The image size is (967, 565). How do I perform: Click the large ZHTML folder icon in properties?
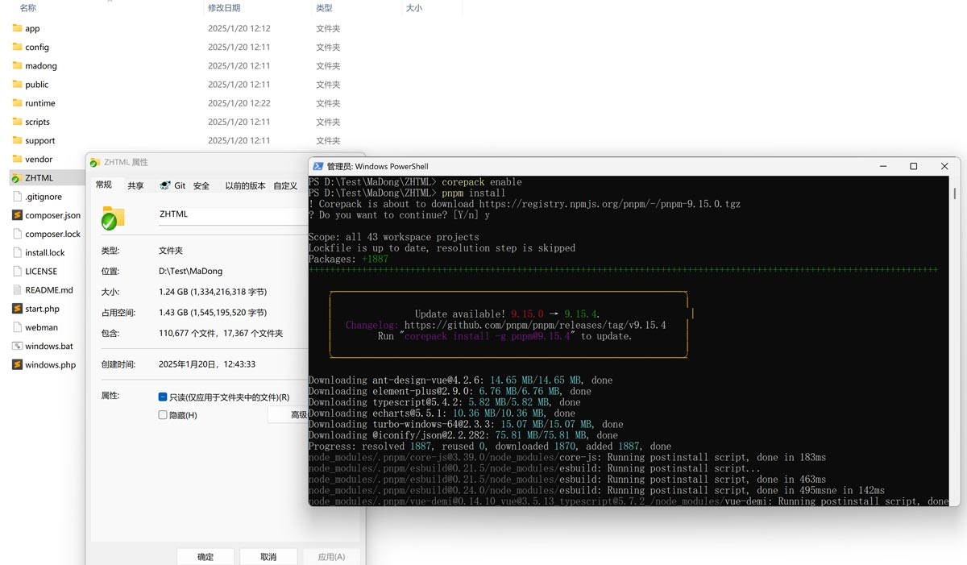pos(114,218)
